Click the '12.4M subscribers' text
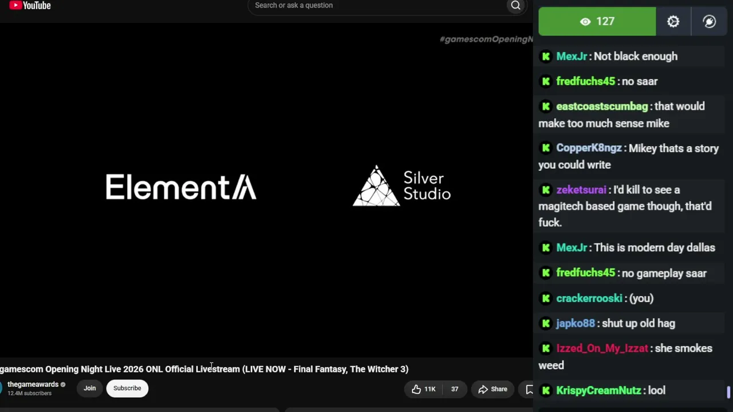Viewport: 733px width, 412px height. (29, 394)
